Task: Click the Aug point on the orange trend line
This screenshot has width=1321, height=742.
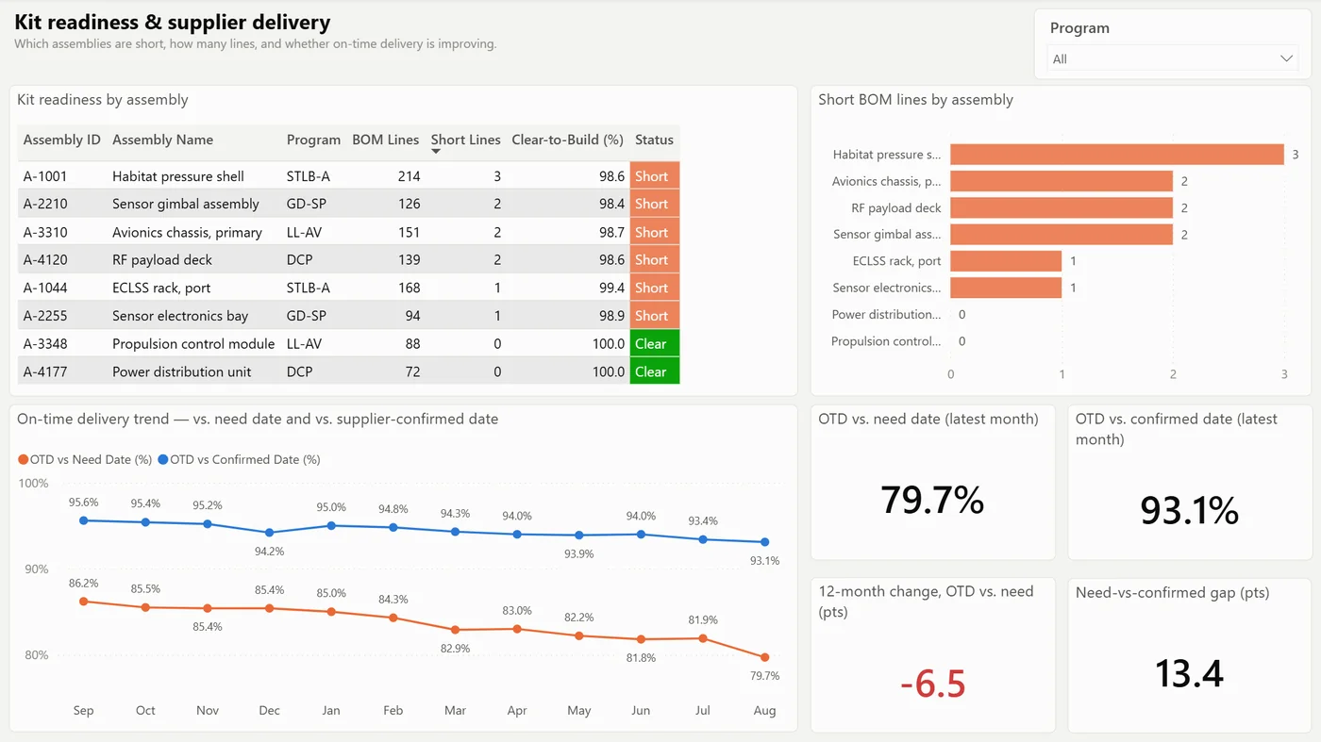Action: point(765,657)
